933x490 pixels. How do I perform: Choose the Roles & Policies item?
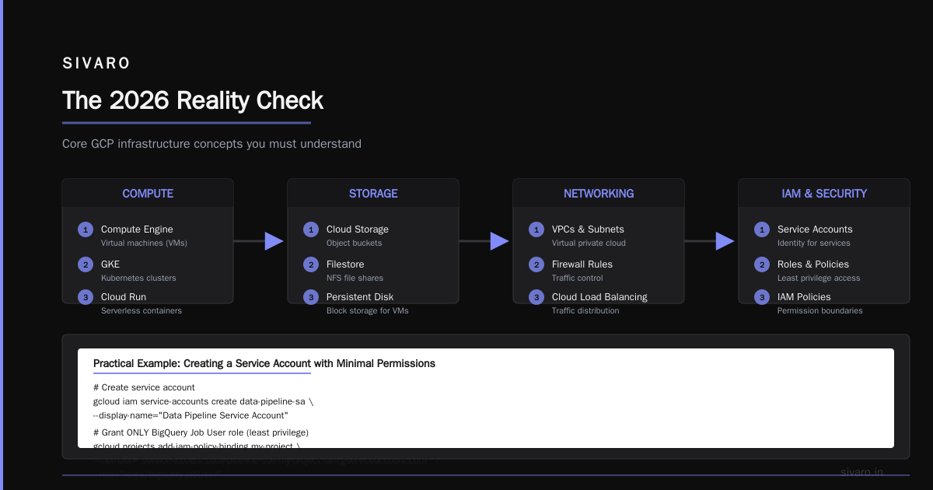813,264
